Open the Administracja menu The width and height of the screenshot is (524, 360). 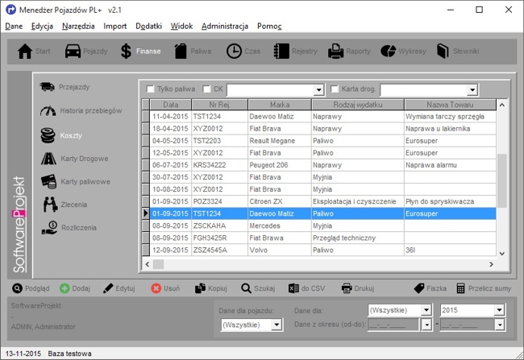[x=225, y=26]
